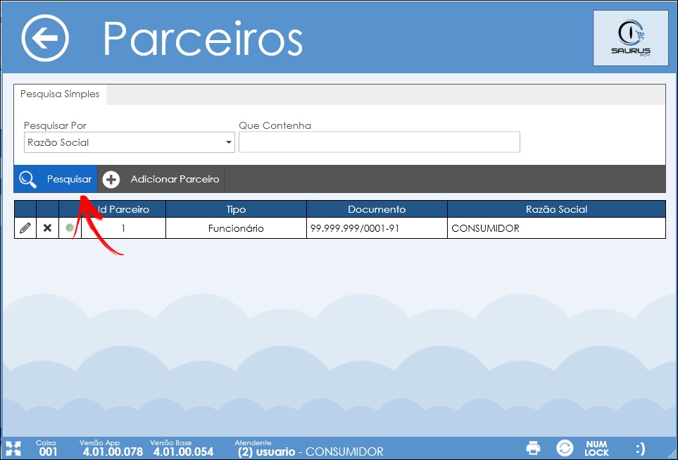Click the Versão Base 4.01.00.054 entry

click(x=182, y=449)
